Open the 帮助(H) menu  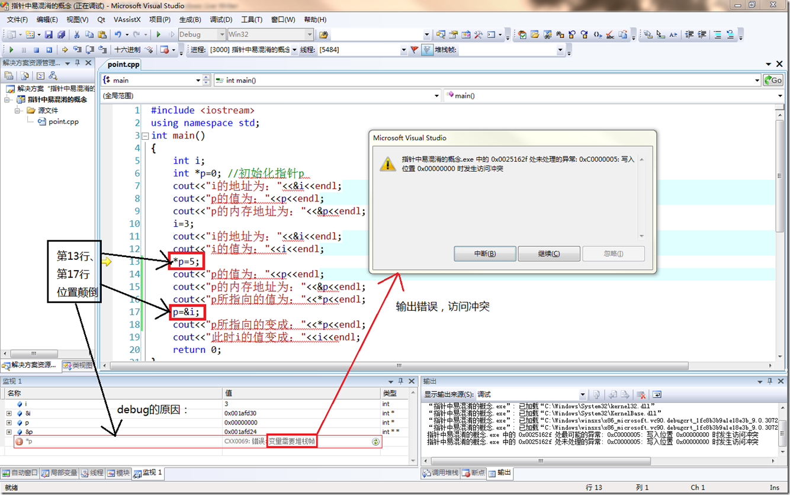[x=314, y=20]
